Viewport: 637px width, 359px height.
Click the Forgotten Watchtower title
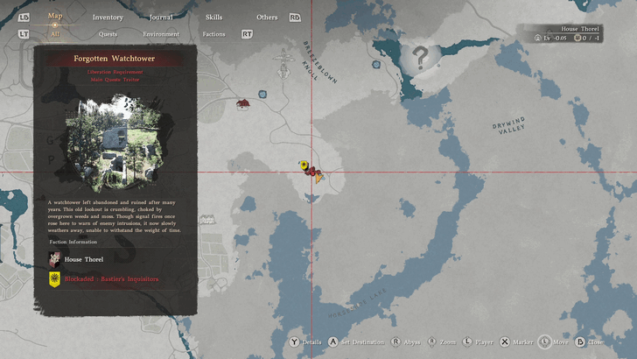114,59
